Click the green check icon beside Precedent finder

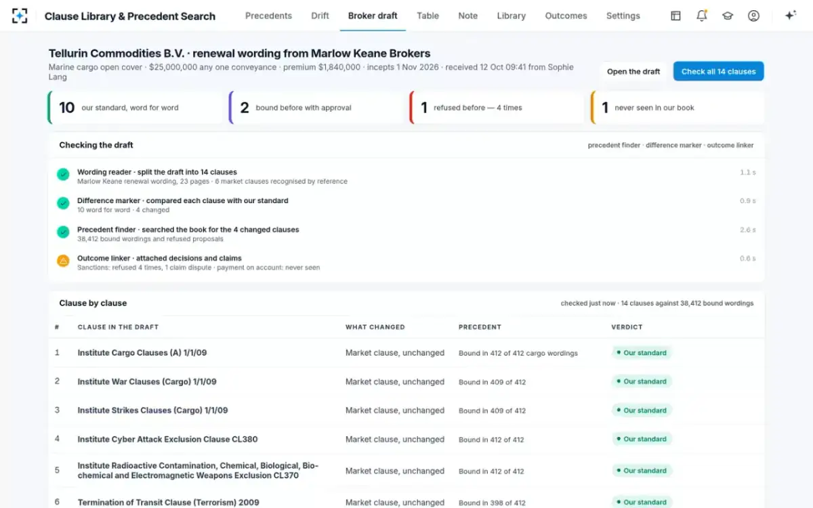pos(63,232)
